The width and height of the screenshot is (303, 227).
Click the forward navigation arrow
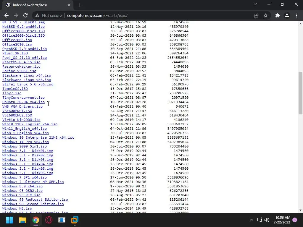point(16,15)
